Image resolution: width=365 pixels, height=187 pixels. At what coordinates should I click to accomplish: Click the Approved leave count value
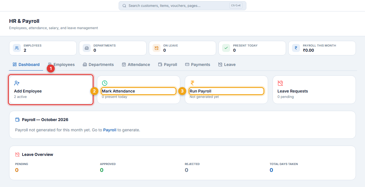(102, 170)
